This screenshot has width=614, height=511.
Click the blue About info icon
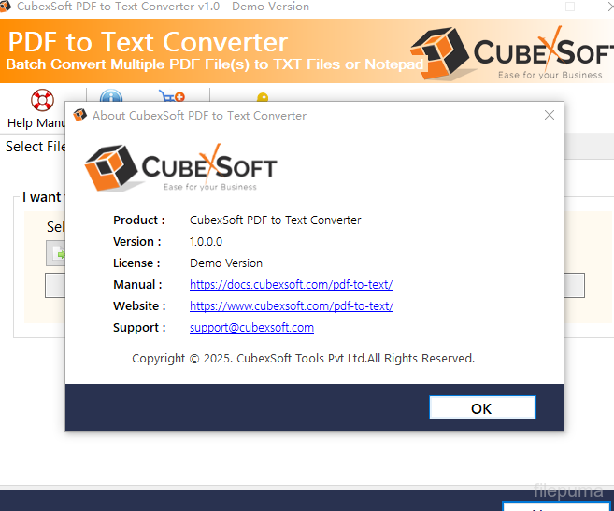coord(111,99)
